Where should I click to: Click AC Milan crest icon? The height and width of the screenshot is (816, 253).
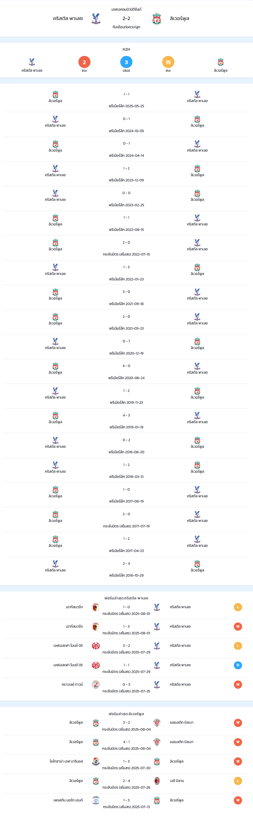click(157, 781)
